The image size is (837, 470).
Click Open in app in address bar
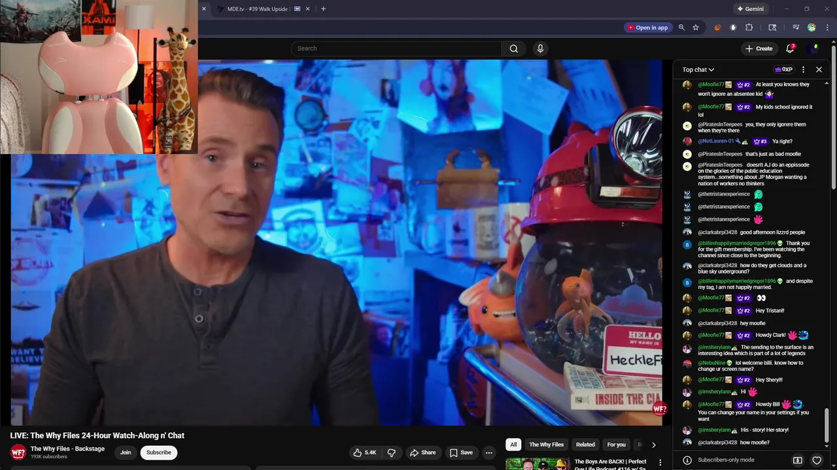pos(647,27)
